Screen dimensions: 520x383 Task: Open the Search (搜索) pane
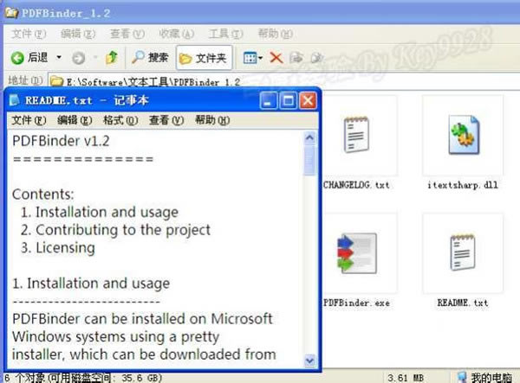149,58
